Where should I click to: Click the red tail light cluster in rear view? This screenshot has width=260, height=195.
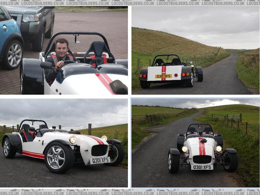click(143, 76)
